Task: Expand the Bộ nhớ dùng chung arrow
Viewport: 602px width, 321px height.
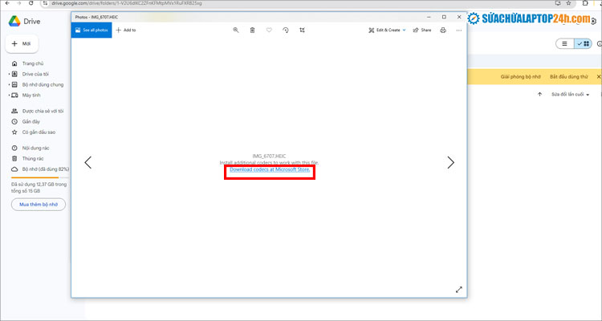Action: [9, 84]
